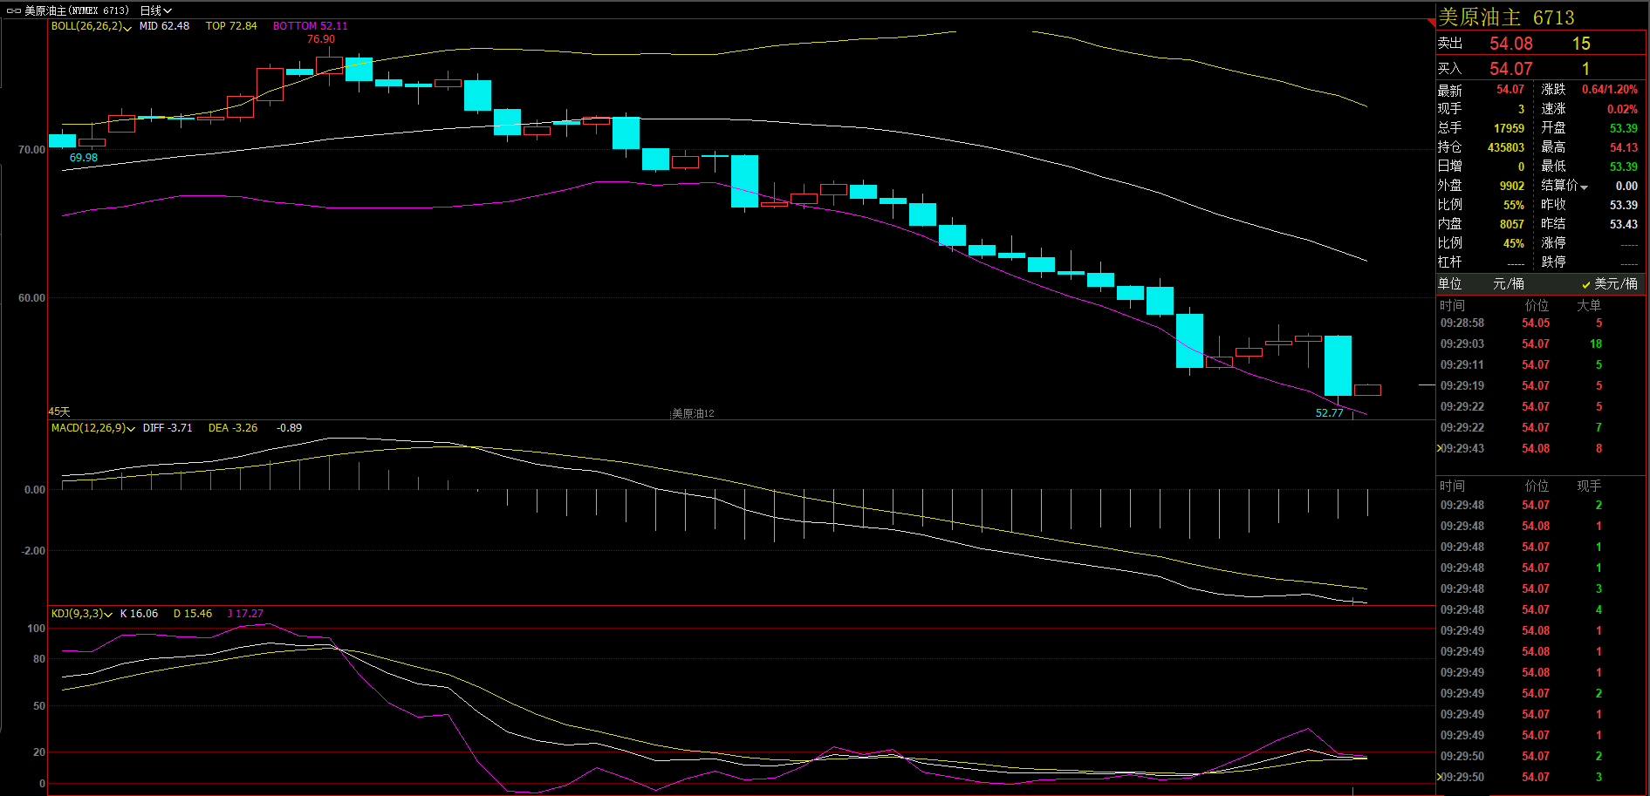Click the 大单 column header
The width and height of the screenshot is (1650, 796).
point(1589,306)
